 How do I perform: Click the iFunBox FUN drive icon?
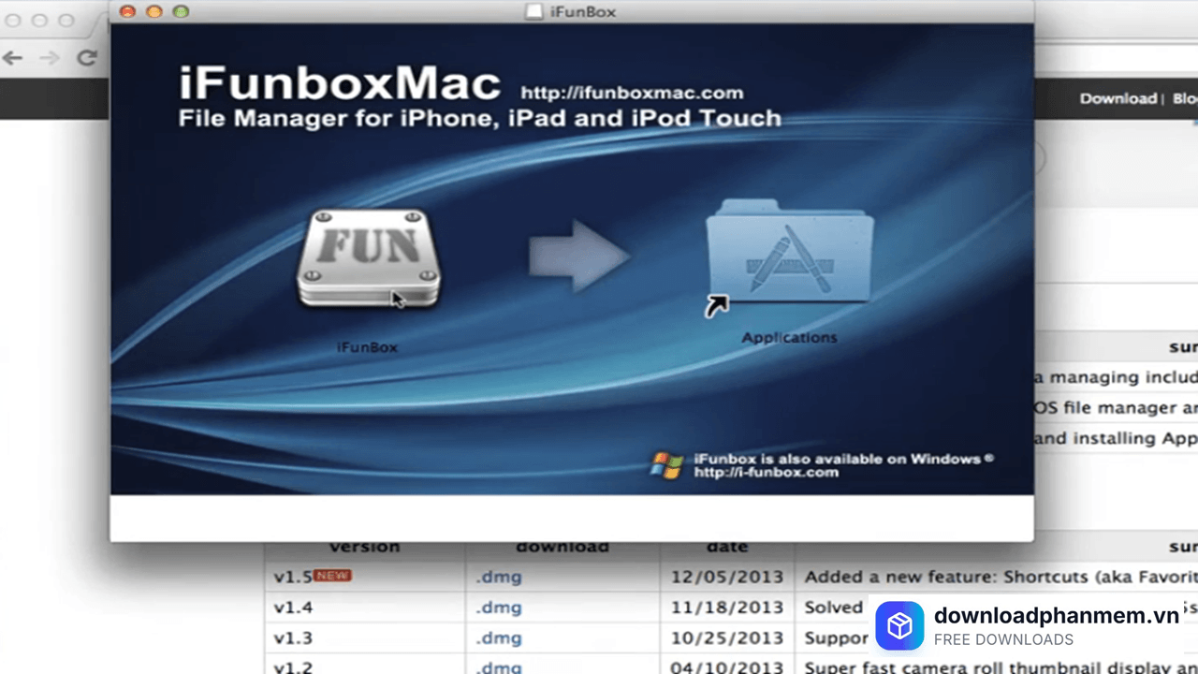click(367, 259)
